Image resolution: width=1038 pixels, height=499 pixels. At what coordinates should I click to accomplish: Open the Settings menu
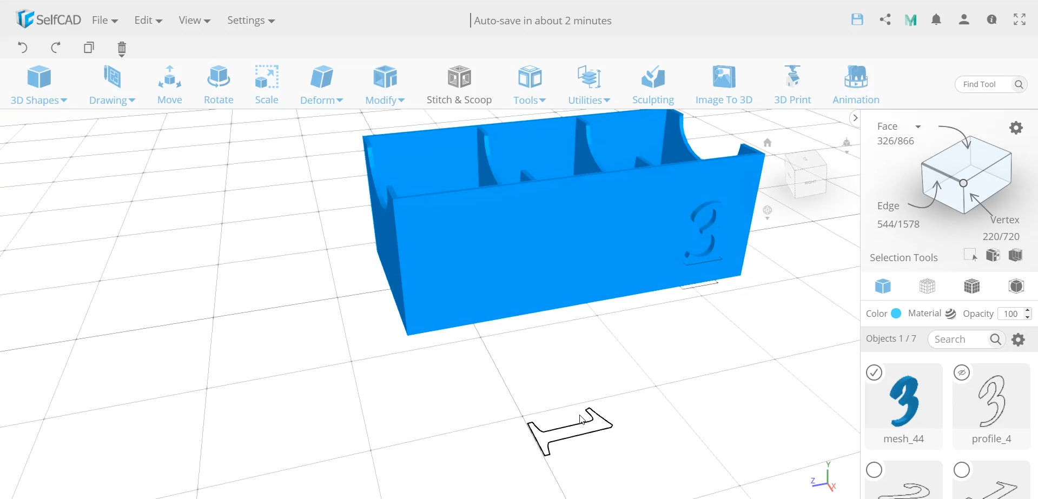click(x=251, y=20)
